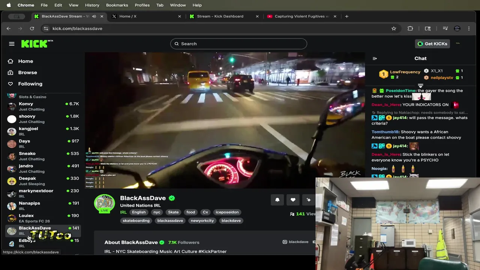Click LowFrequency in gift leaderboard
Viewport: 480px width, 270px height.
coord(405,72)
